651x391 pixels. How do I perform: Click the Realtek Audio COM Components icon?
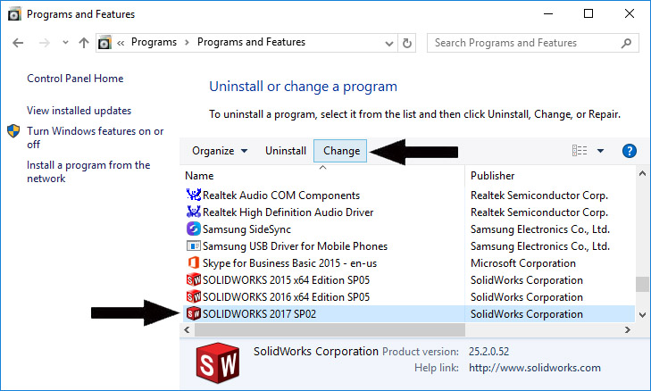point(194,195)
